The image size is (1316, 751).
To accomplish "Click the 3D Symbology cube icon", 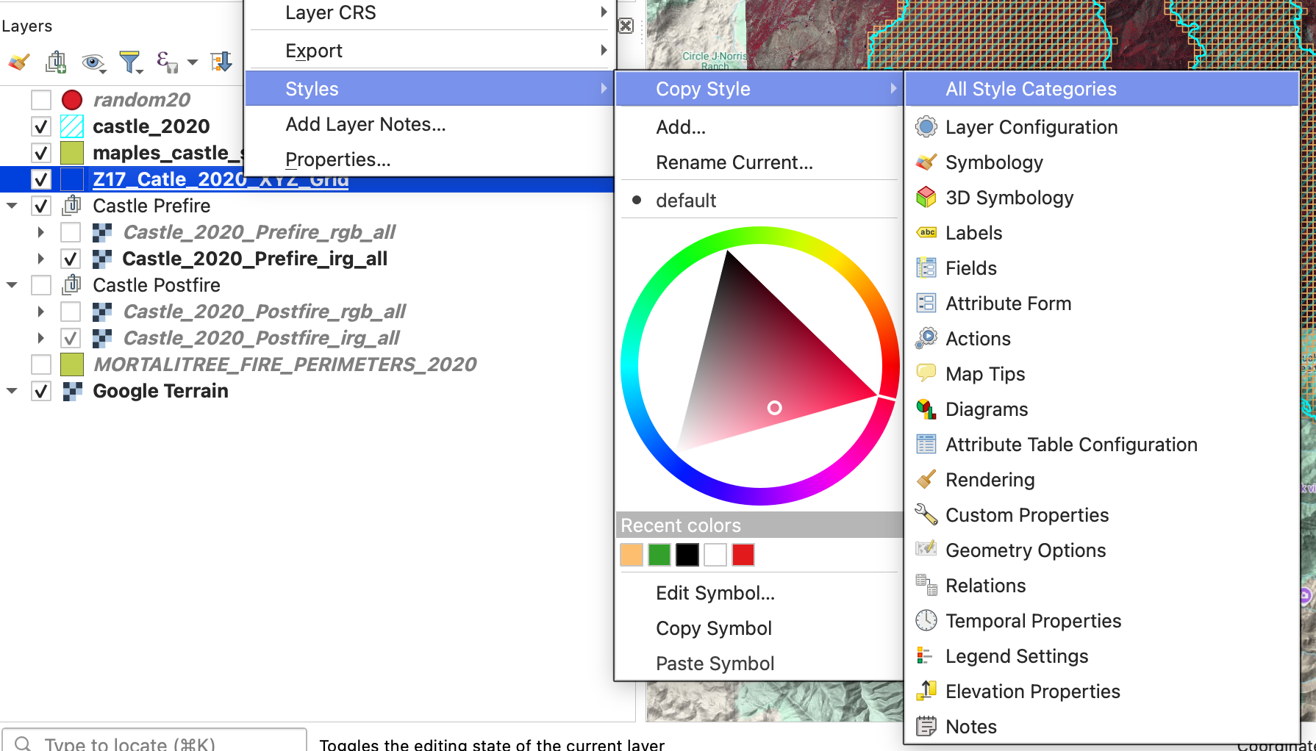I will tap(926, 198).
